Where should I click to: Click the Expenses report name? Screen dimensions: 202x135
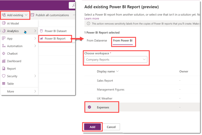click(103, 107)
